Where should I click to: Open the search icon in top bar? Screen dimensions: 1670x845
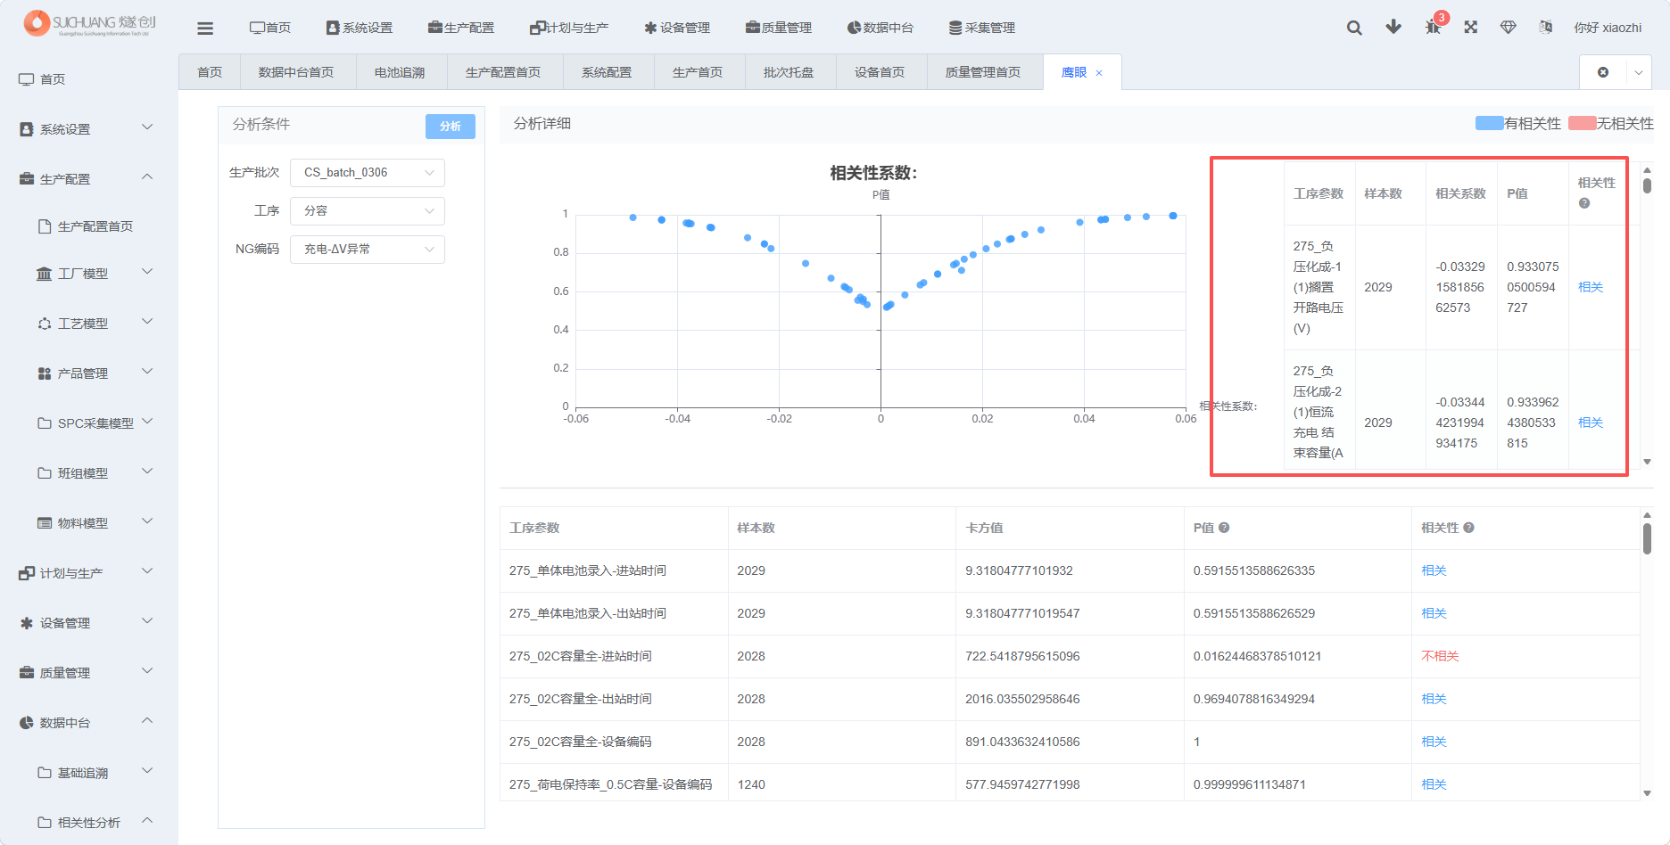pyautogui.click(x=1354, y=28)
